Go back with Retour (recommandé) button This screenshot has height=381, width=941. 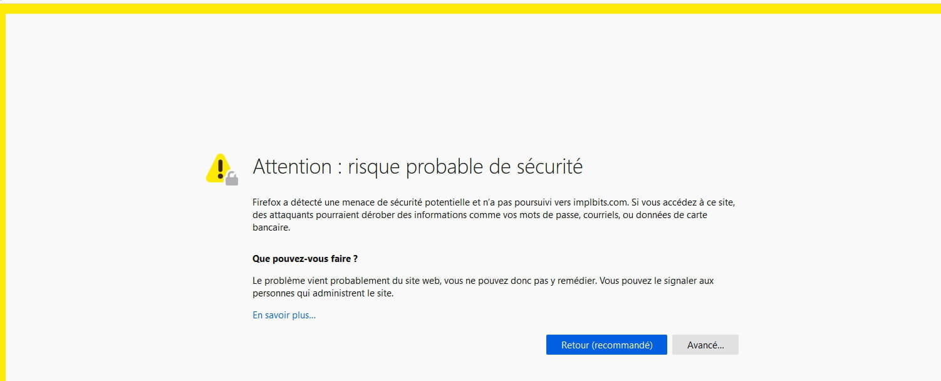(606, 345)
